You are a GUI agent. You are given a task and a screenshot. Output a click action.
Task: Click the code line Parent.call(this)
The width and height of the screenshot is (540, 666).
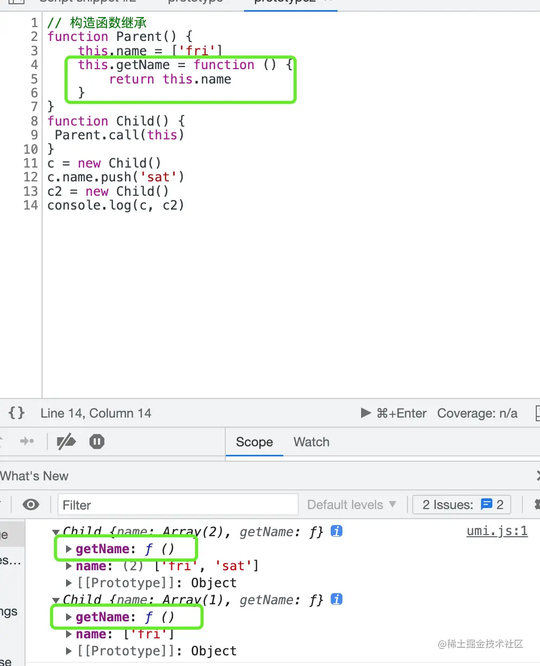[119, 135]
